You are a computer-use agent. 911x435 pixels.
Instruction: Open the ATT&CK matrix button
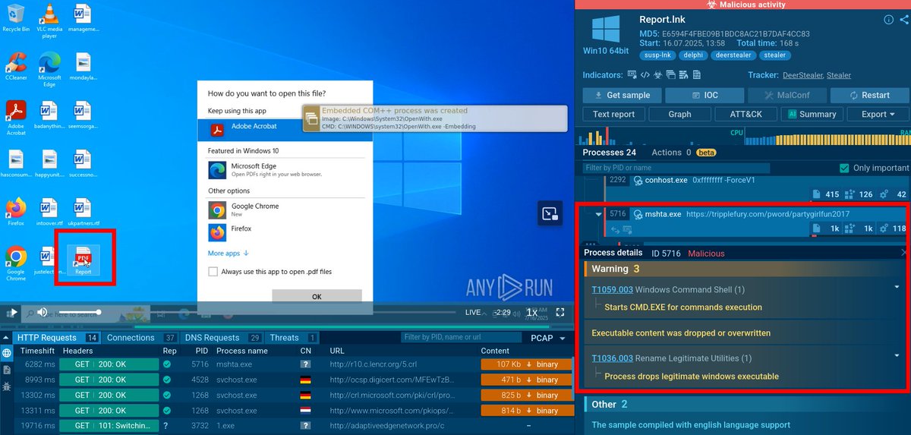(746, 114)
